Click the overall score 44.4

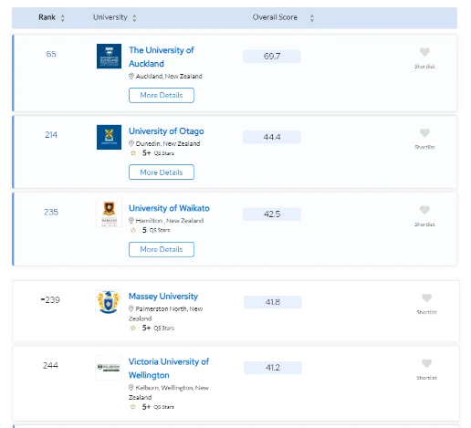[272, 137]
